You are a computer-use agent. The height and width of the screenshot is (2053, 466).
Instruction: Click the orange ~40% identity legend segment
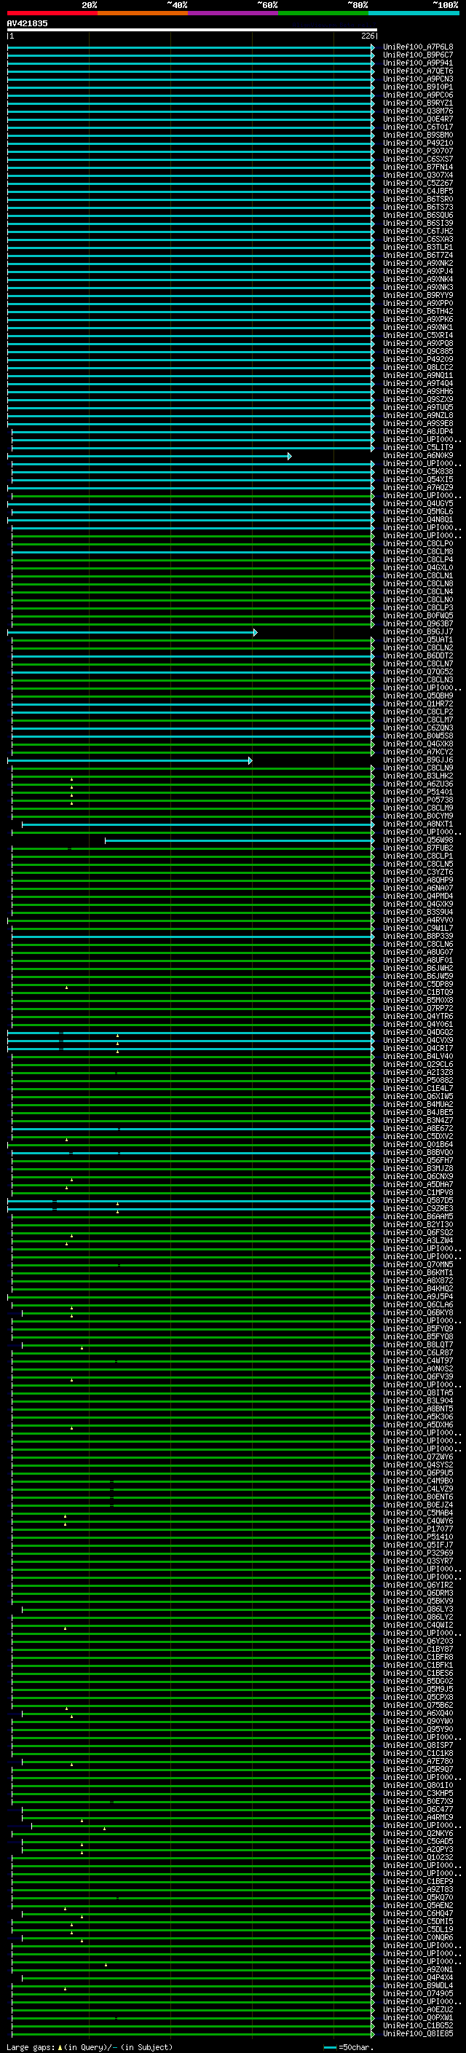click(143, 13)
